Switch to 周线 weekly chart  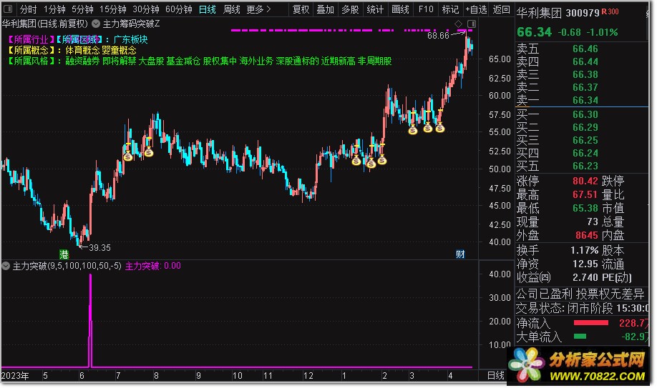click(232, 9)
